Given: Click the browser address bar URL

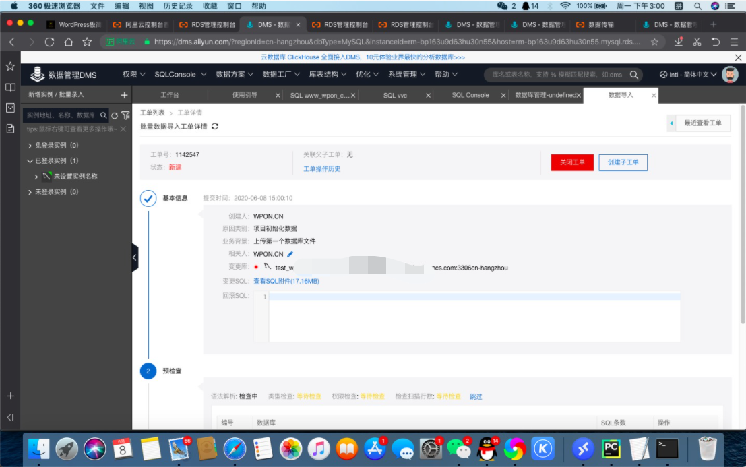Looking at the screenshot, I should click(x=397, y=42).
